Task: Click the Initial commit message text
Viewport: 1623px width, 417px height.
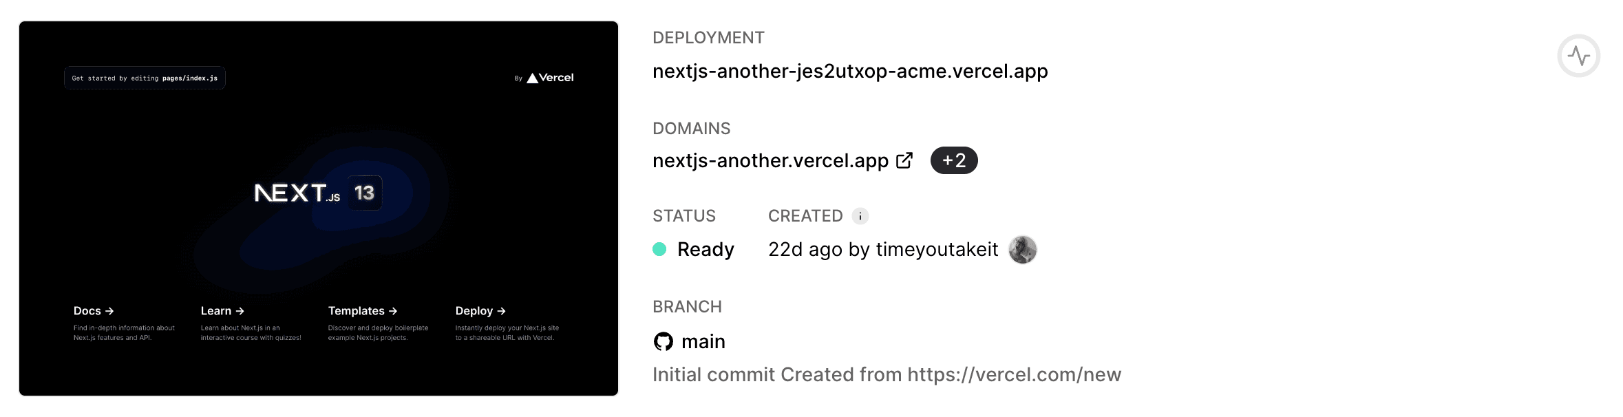Action: (x=887, y=374)
